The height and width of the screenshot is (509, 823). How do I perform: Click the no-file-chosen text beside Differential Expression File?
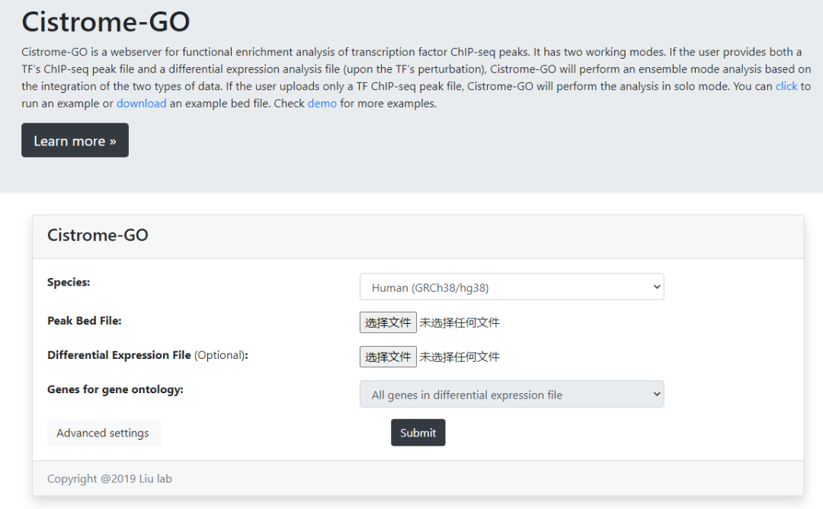(460, 357)
